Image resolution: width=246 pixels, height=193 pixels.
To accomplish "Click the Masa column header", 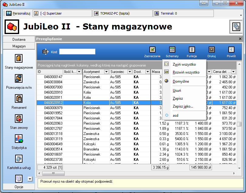I will pyautogui.click(x=156, y=72).
